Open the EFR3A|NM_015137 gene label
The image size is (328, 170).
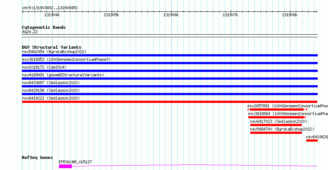pos(75,162)
